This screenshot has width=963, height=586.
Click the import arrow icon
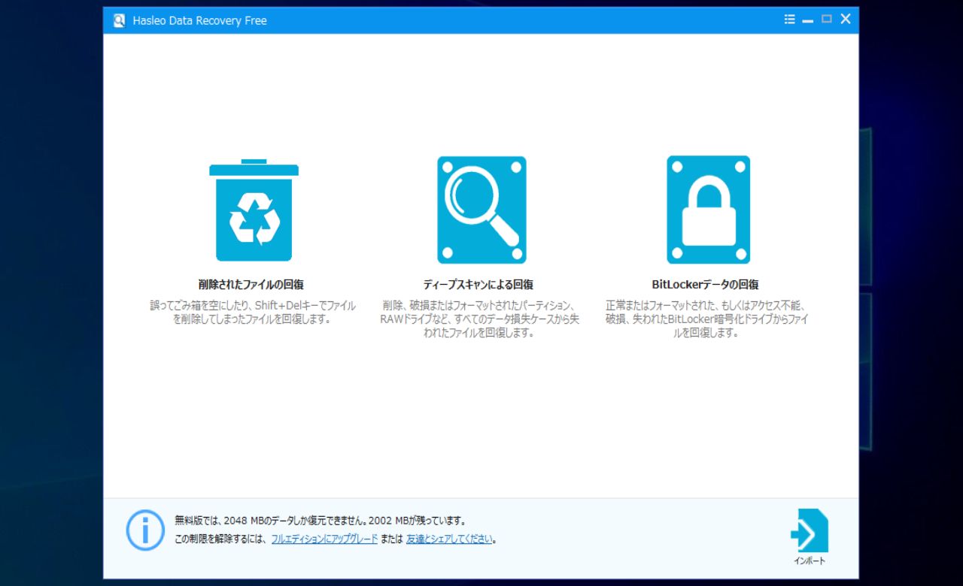[810, 530]
